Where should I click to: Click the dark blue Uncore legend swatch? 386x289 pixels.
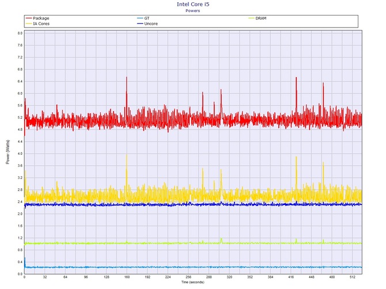point(140,24)
